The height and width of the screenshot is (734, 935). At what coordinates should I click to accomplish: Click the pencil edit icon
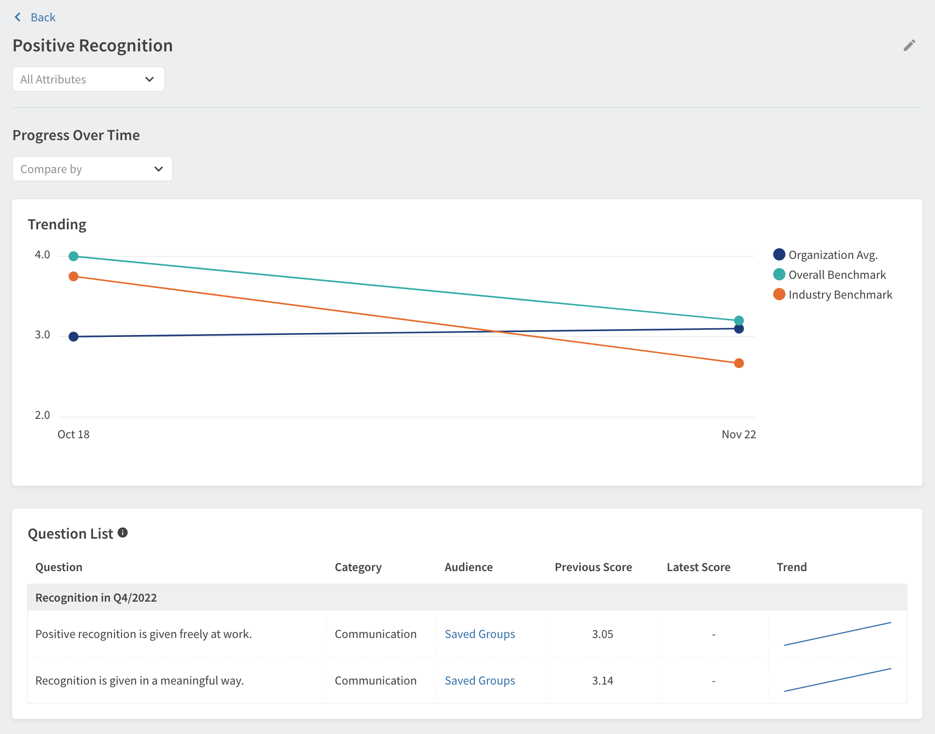tap(909, 46)
